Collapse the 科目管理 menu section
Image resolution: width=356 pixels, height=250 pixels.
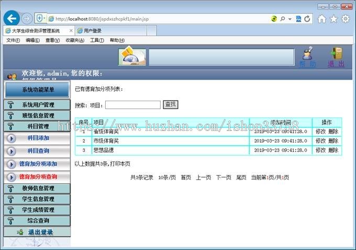(x=37, y=126)
